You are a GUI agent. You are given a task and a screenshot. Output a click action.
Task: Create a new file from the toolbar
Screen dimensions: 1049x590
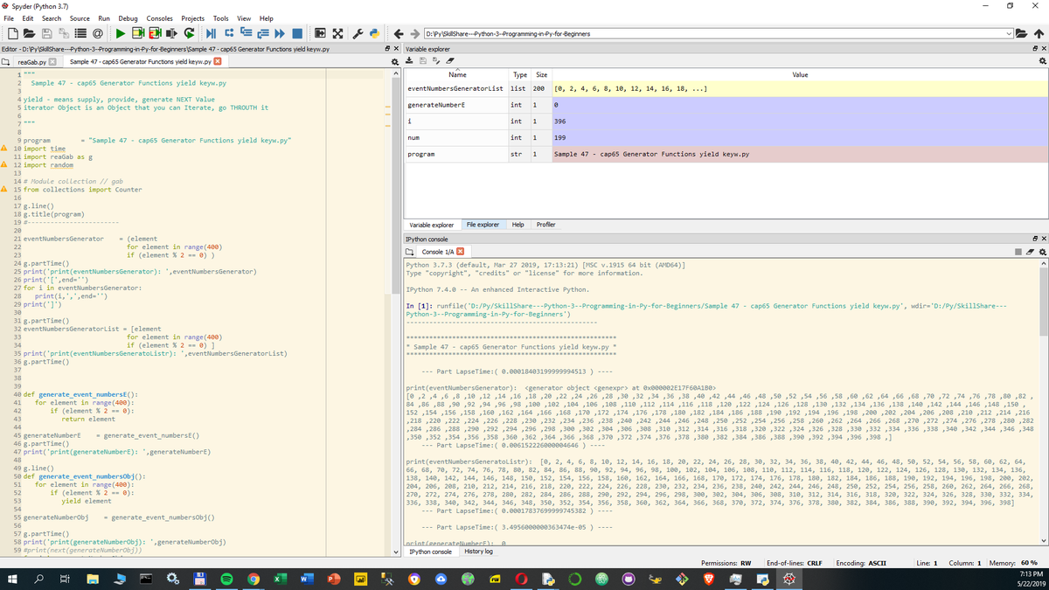tap(13, 33)
